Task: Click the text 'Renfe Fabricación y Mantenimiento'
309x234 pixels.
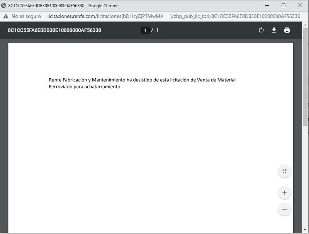Action: coord(87,80)
